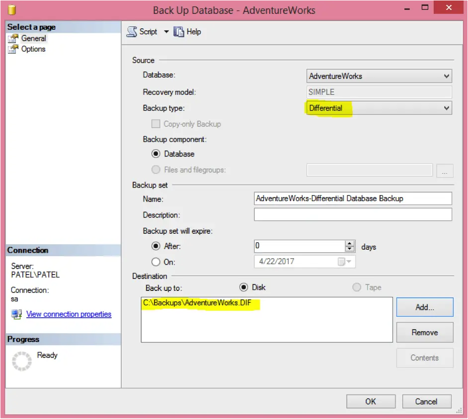468x419 pixels.
Task: Click the Description input field
Action: coord(353,214)
